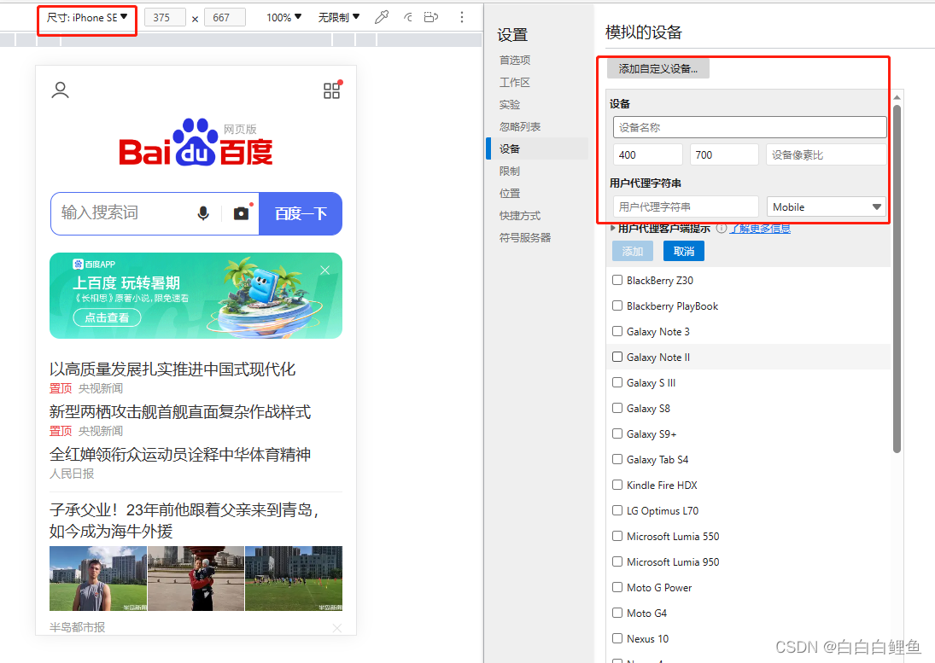Enable the Galaxy S8 checkbox

point(617,408)
